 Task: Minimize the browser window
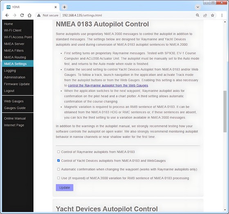coord(207,2)
